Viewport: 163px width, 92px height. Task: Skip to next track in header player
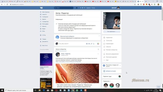pyautogui.click(x=85, y=8)
